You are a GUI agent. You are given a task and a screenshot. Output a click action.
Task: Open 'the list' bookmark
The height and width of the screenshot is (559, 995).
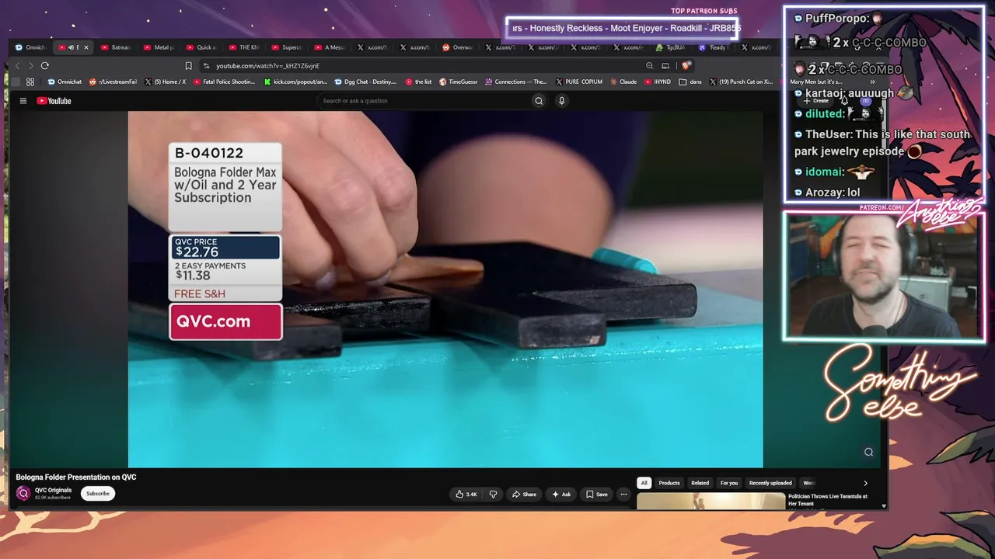[x=419, y=82]
